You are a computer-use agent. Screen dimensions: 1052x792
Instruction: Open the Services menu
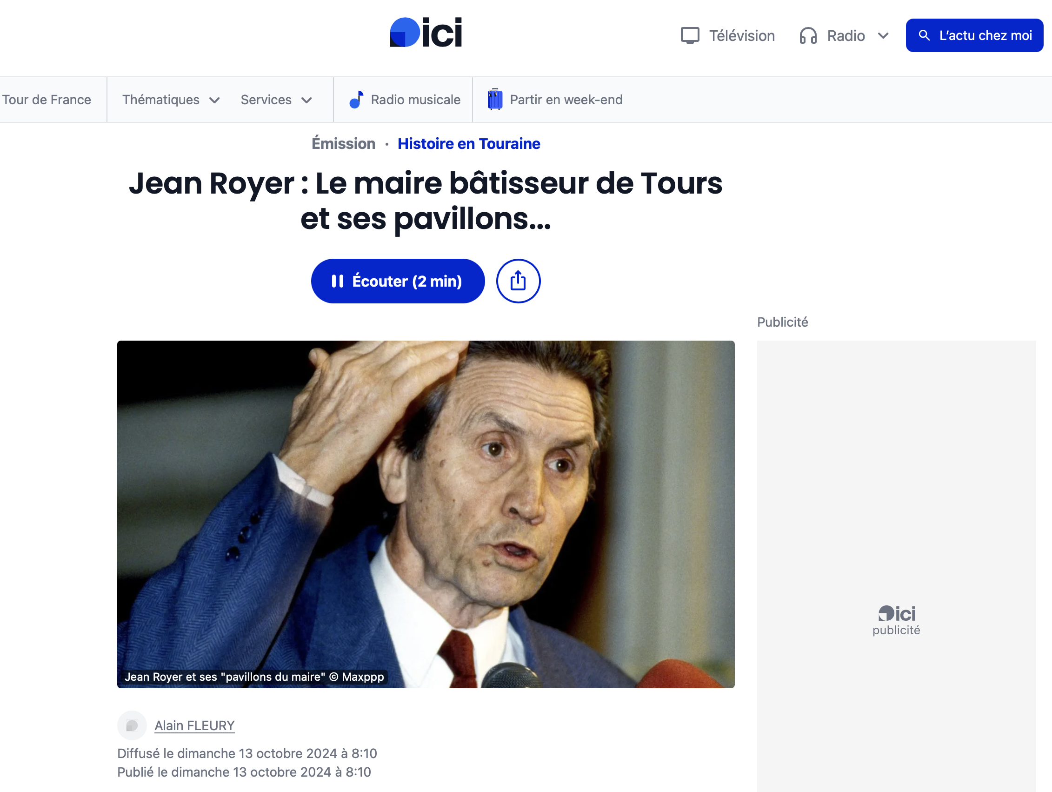pyautogui.click(x=266, y=100)
